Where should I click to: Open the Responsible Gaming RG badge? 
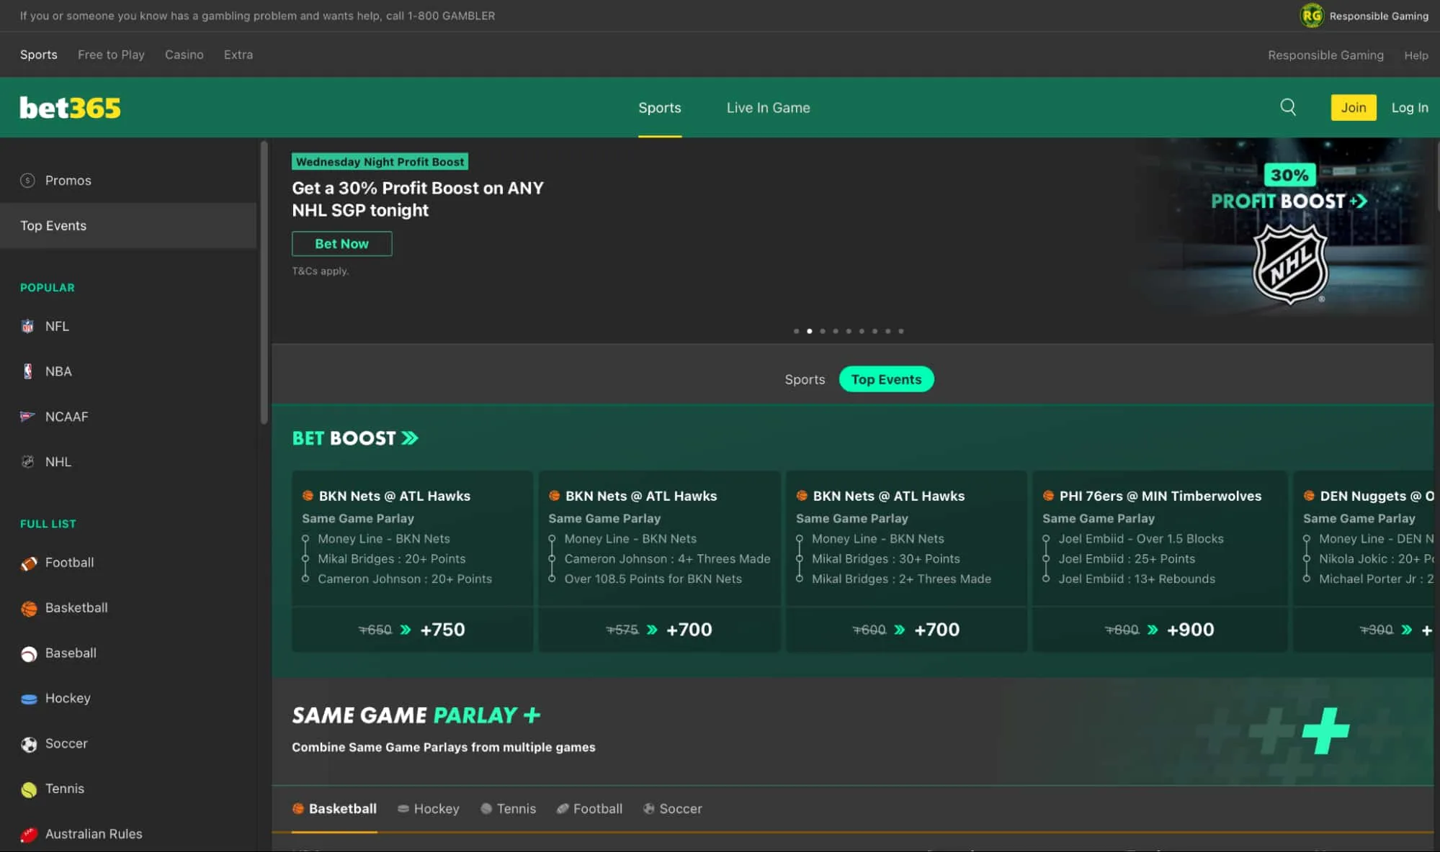1311,15
